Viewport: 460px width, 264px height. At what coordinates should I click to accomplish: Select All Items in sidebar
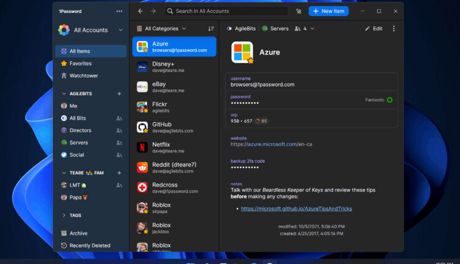(91, 51)
